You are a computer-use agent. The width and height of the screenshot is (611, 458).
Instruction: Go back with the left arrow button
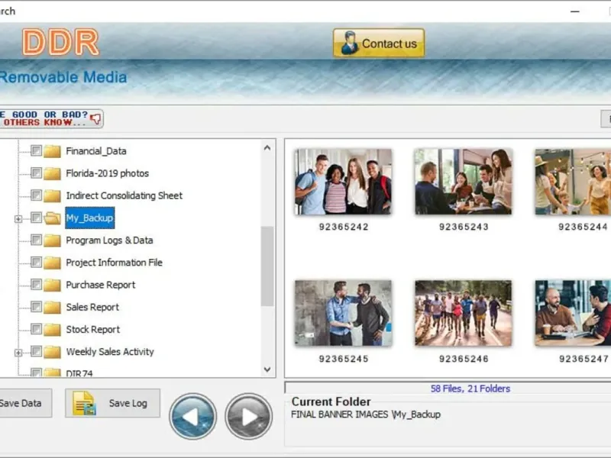pyautogui.click(x=192, y=416)
